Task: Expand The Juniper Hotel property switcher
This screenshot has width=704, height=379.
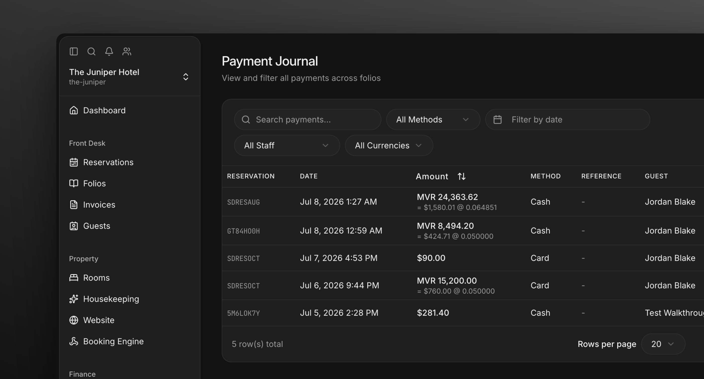Action: [x=129, y=77]
